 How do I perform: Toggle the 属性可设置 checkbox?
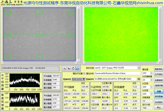click(x=84, y=74)
